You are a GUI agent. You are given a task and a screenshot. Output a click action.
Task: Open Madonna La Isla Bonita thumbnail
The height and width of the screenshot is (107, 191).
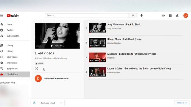pos(98,57)
